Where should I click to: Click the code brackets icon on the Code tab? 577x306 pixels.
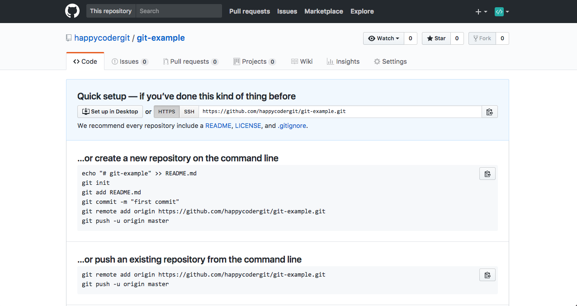click(77, 61)
